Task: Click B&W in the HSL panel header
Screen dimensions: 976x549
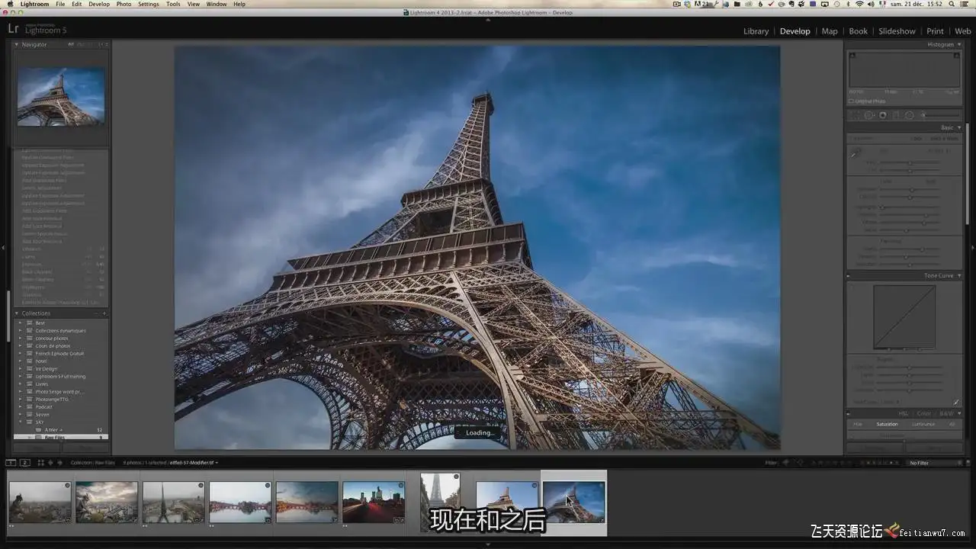Action: (x=946, y=413)
